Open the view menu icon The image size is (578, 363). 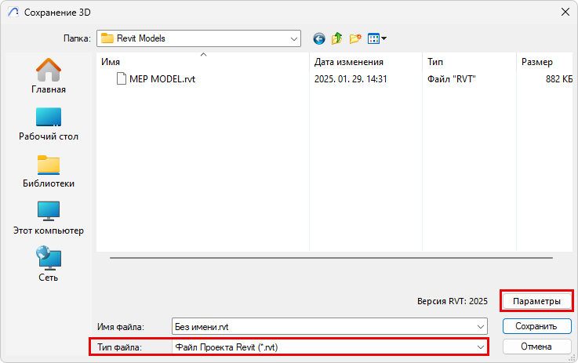[x=376, y=38]
